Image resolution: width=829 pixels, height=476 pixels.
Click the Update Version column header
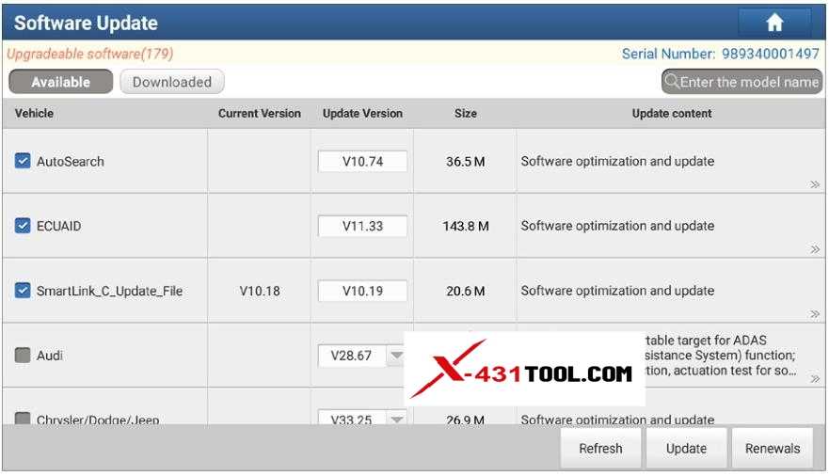coord(362,113)
